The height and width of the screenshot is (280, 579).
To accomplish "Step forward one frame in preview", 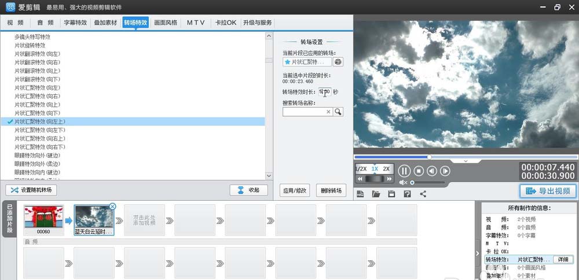I will pyautogui.click(x=445, y=171).
